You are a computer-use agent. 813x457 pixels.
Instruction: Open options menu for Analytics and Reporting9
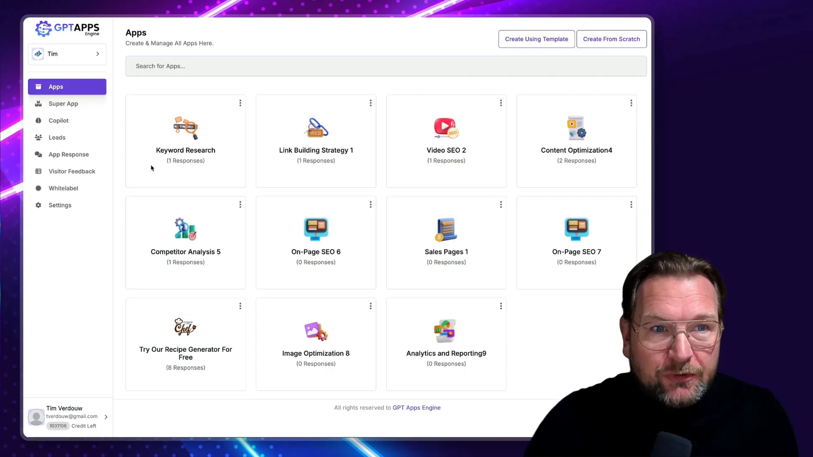(501, 306)
